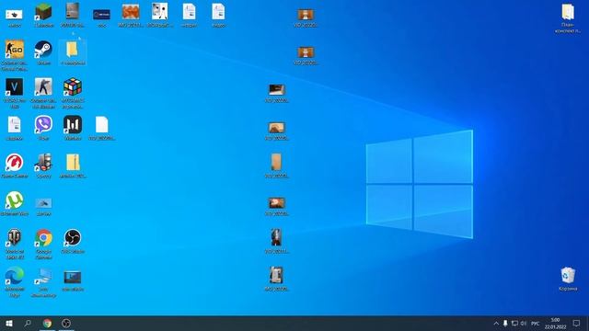Expand hidden system tray icons chevron
This screenshot has width=589, height=331.
tap(496, 324)
